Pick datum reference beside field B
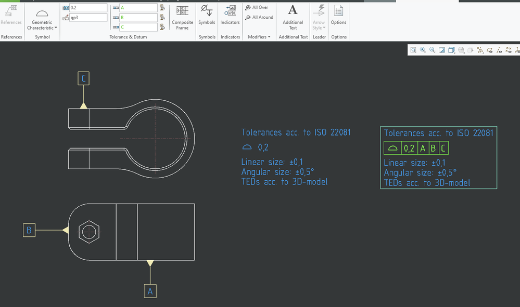This screenshot has height=307, width=520. coord(162,18)
